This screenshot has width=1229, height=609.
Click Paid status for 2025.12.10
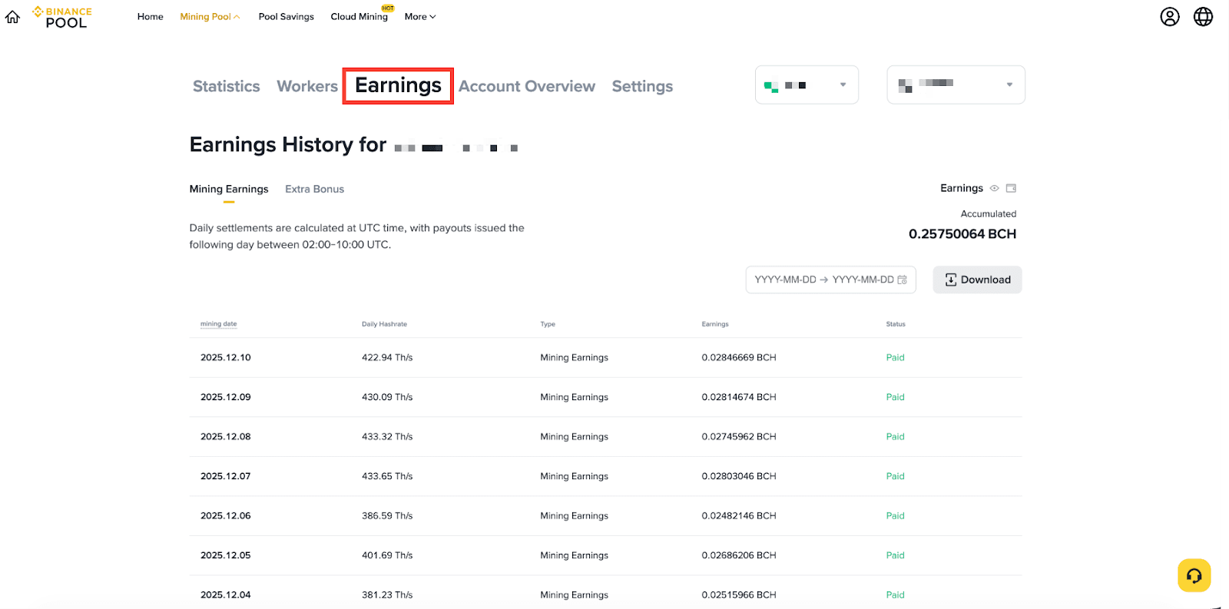click(896, 358)
